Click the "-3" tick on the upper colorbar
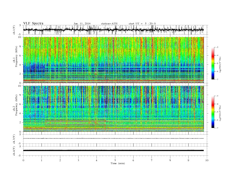This screenshot has height=180, width=233. (x=217, y=47)
